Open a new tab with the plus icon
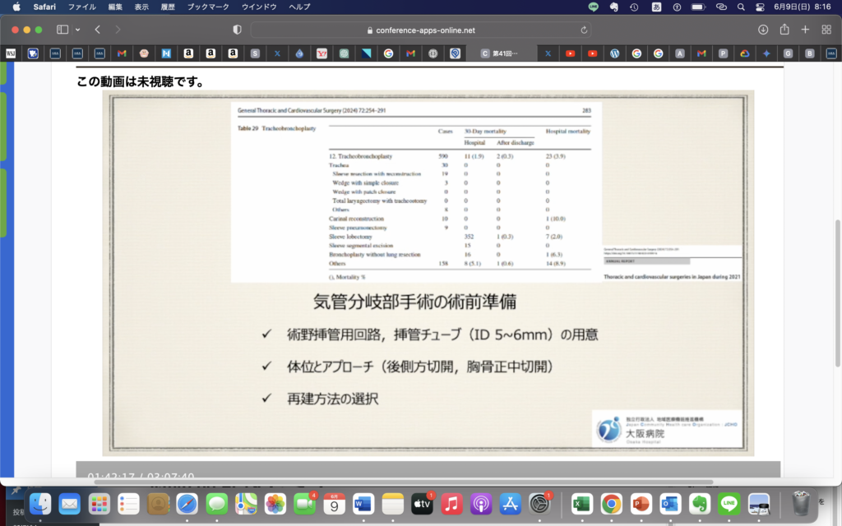 [805, 30]
